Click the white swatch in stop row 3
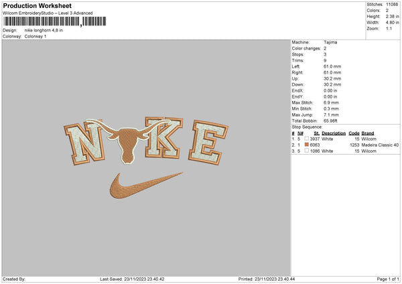 (306, 151)
